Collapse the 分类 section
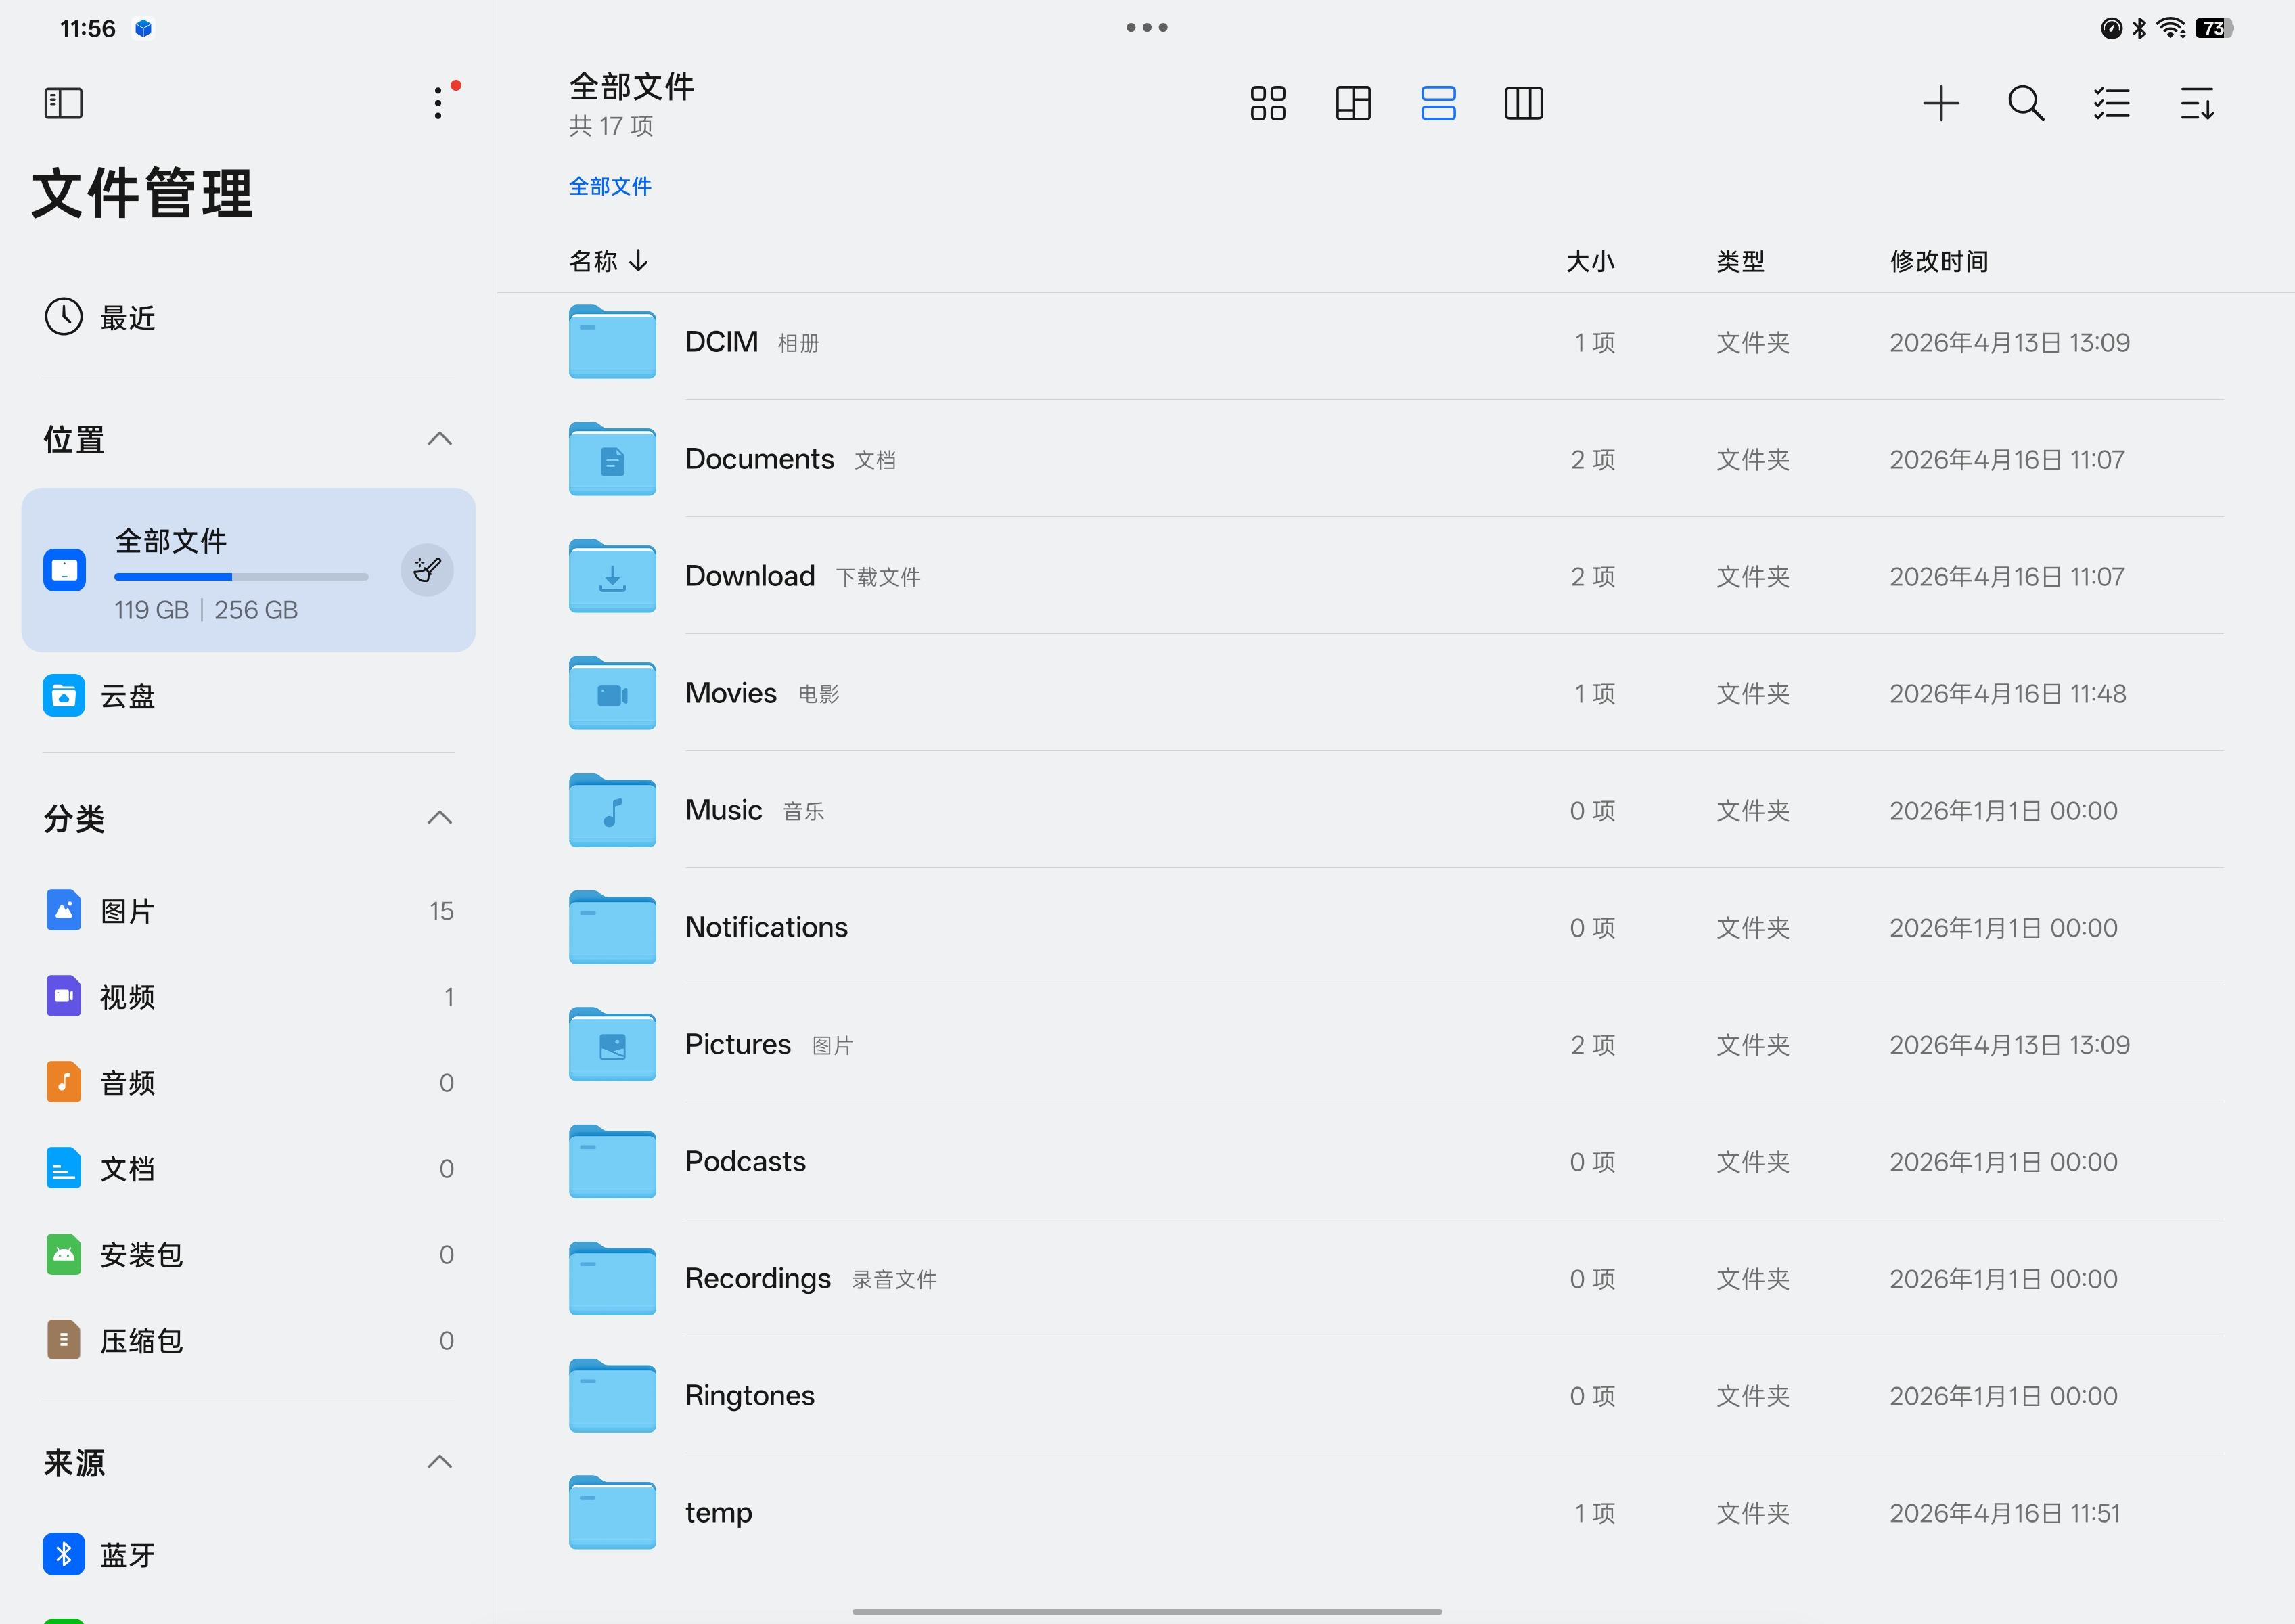Image resolution: width=2295 pixels, height=1624 pixels. 439,818
